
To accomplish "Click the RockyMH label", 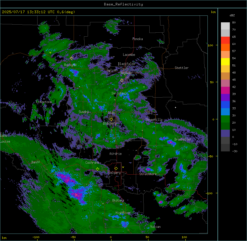I will (70, 65).
